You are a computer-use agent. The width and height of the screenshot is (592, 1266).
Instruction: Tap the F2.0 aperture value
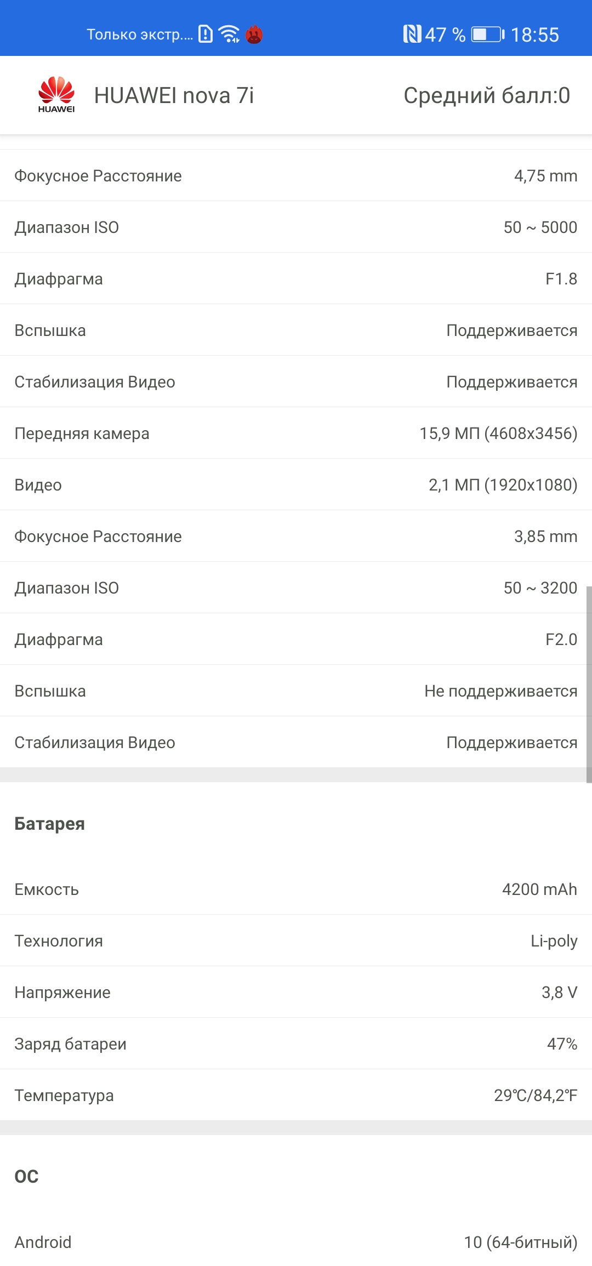561,640
